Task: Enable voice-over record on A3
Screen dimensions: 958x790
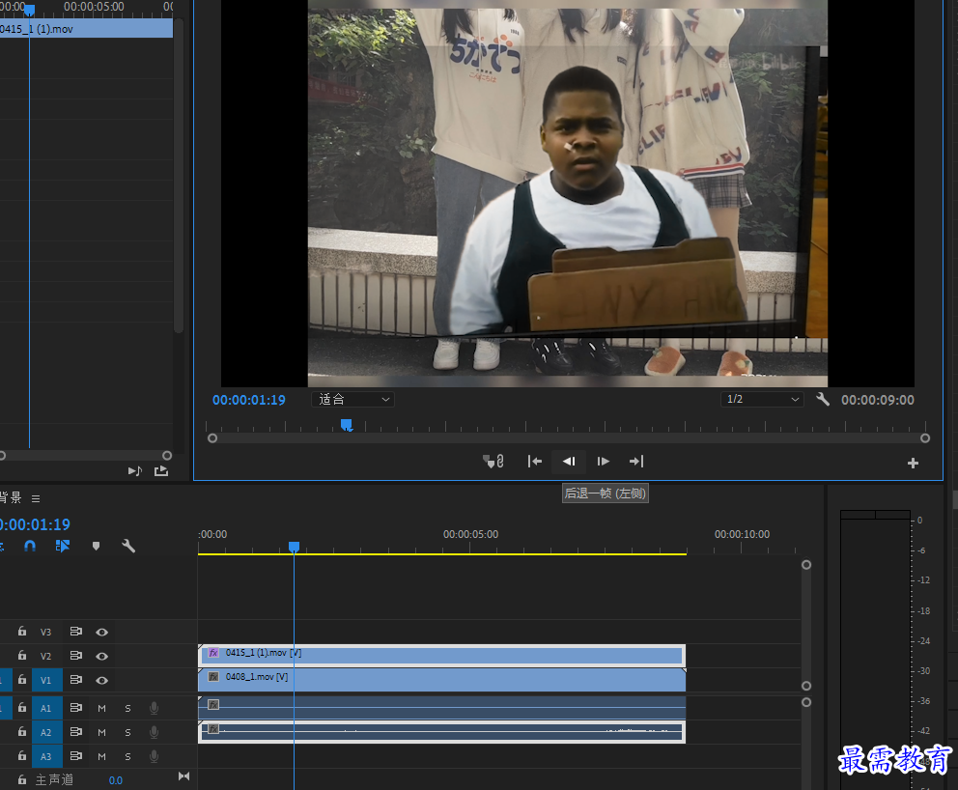Action: [x=154, y=756]
